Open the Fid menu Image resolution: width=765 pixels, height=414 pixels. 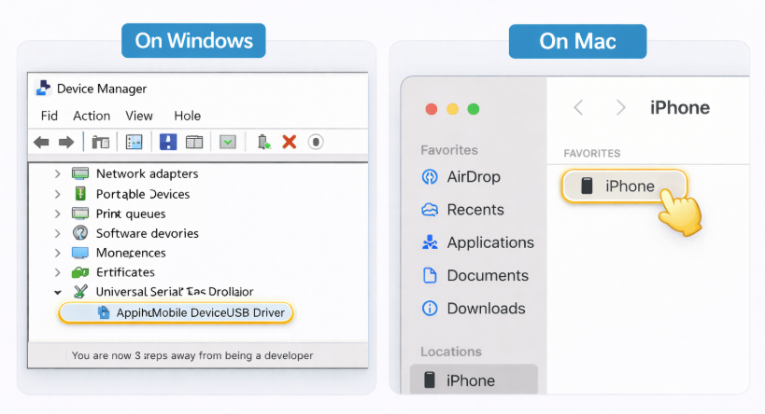pos(50,116)
